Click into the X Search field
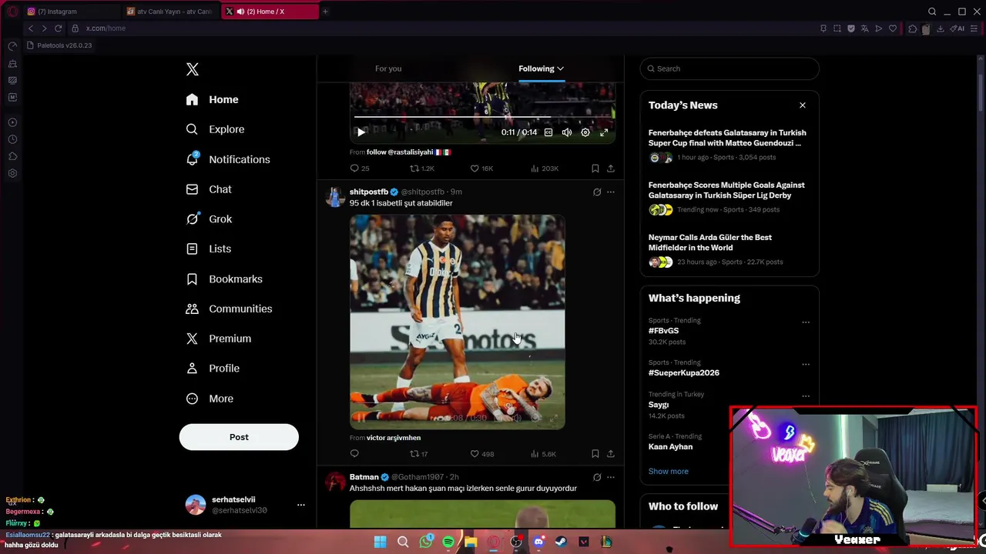986x554 pixels. click(x=729, y=68)
